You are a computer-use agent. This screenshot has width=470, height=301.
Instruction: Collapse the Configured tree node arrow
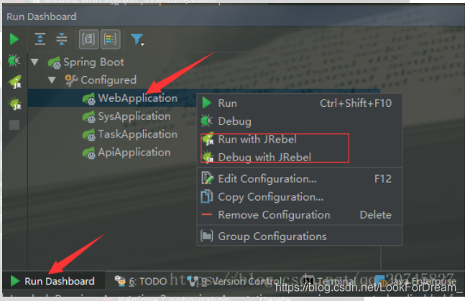52,80
